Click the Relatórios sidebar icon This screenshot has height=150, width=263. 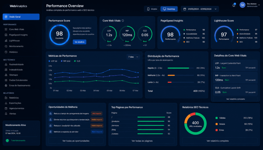(x=6, y=98)
